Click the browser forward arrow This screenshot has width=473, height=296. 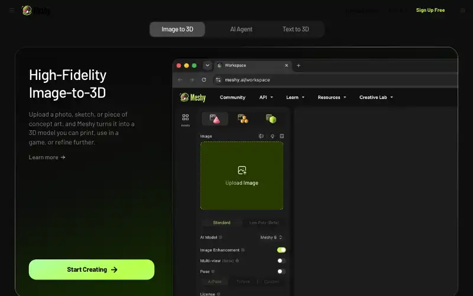tap(192, 80)
